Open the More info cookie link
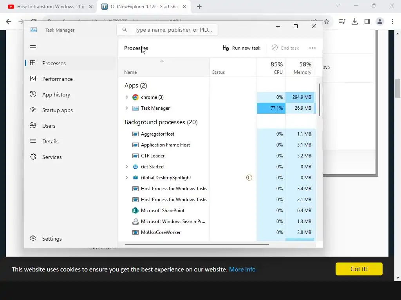This screenshot has height=300, width=401. click(x=242, y=270)
